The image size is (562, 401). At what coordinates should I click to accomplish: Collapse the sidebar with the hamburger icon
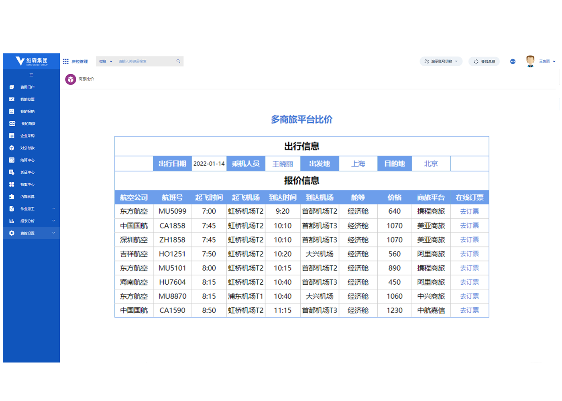click(31, 75)
